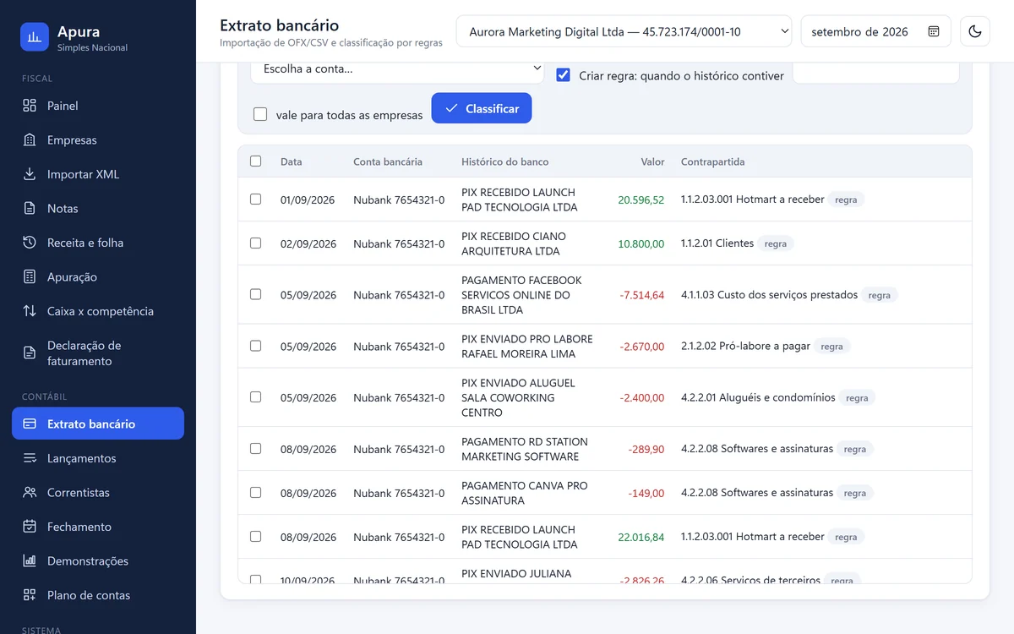Click PAGAMENTO CANVA PRO ASSINATURA text

coord(524,493)
